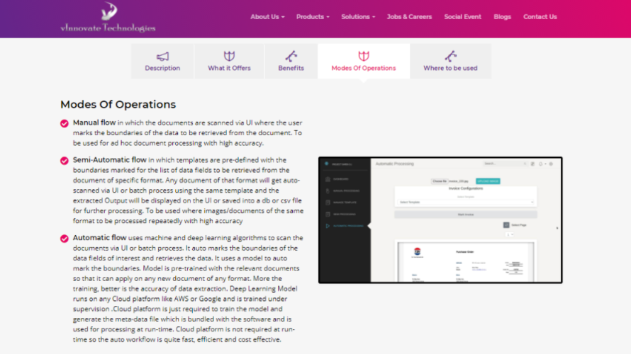
Task: Click the checkmark bullet beside Automatic flow
Action: point(65,239)
